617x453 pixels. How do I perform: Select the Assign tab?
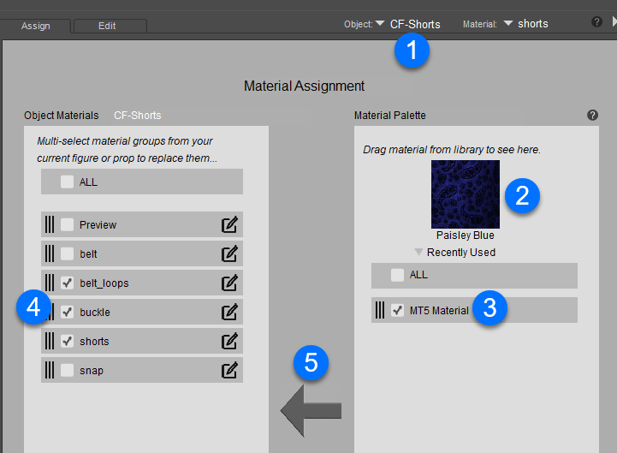[x=34, y=26]
